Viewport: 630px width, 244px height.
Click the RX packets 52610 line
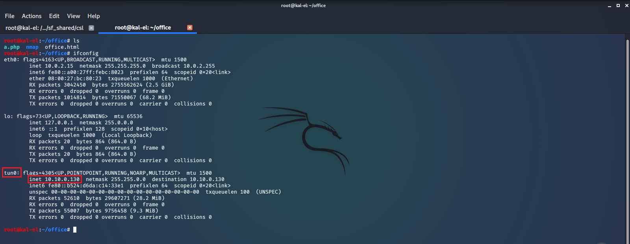[97, 198]
